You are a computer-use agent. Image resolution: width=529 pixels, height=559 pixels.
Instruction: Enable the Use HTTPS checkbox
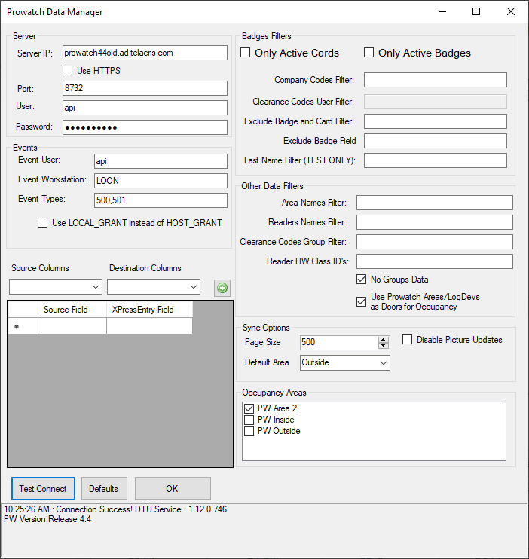click(x=69, y=71)
